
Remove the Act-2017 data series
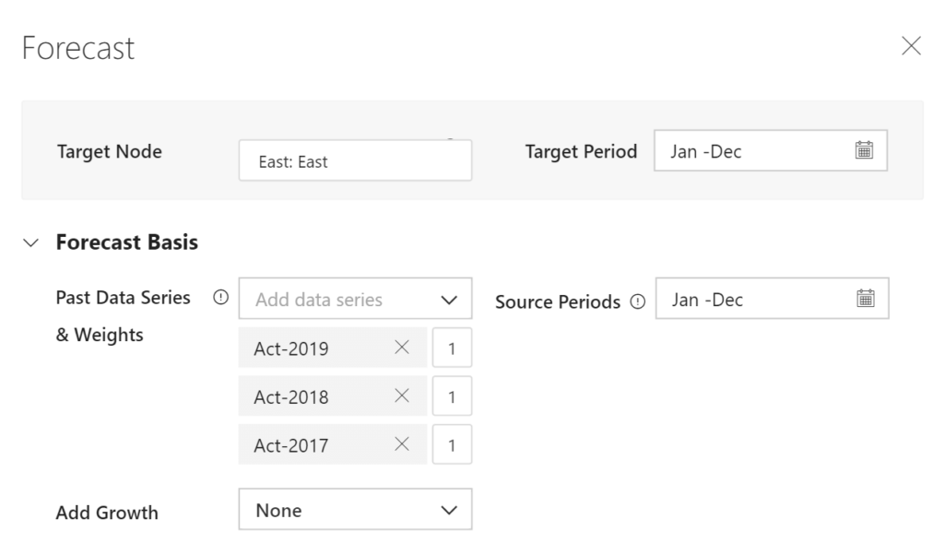400,443
